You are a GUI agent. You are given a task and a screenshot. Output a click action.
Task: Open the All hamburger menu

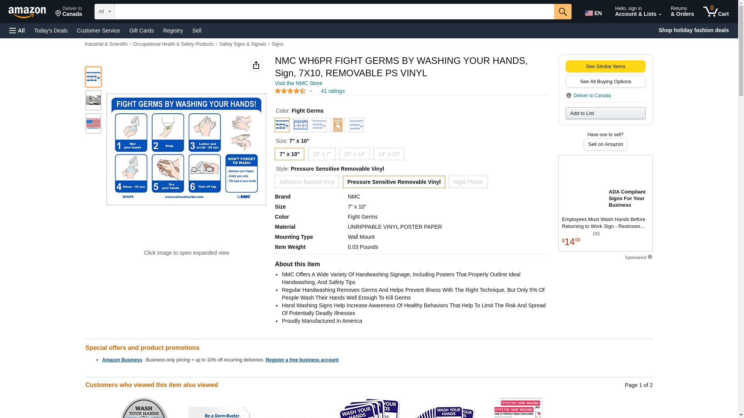tap(17, 31)
